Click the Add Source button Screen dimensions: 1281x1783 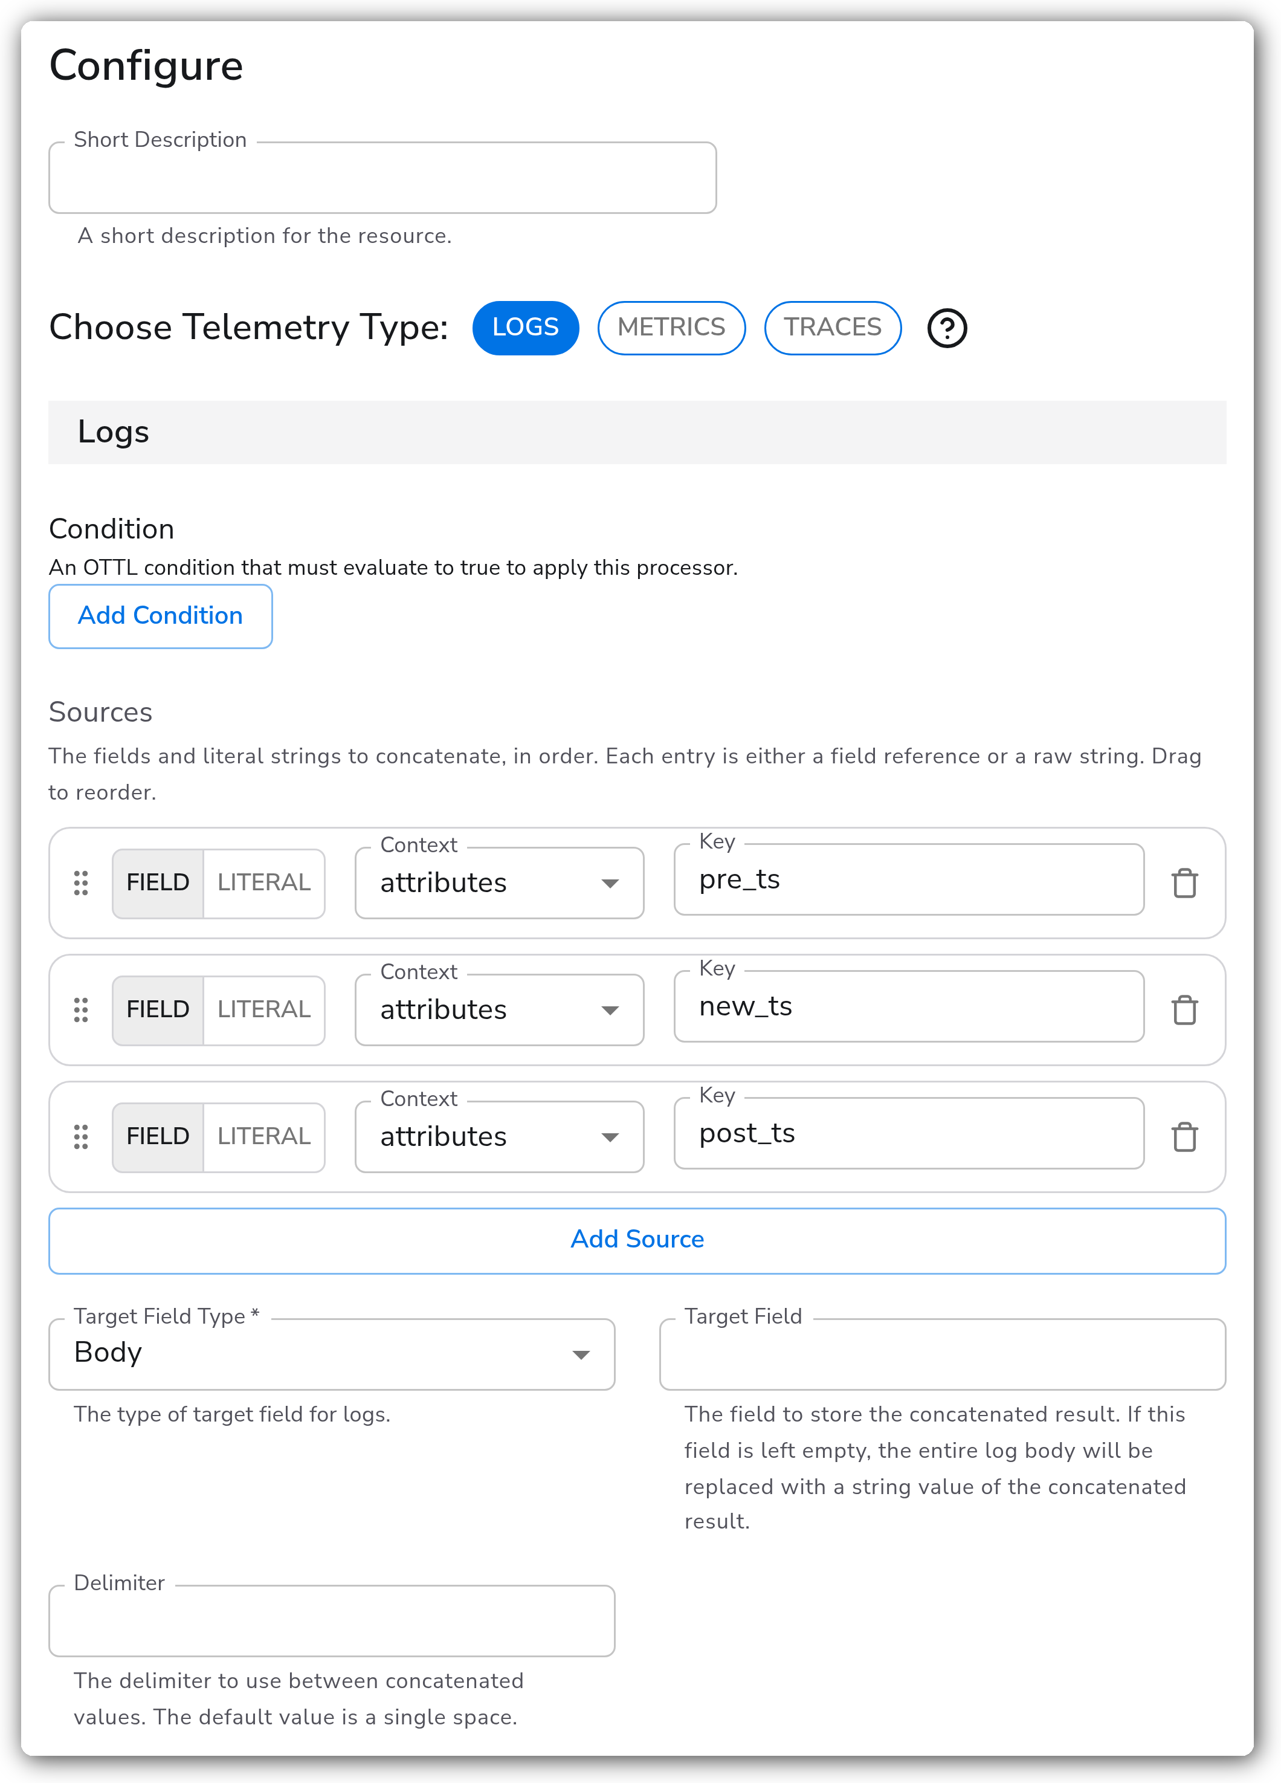637,1241
